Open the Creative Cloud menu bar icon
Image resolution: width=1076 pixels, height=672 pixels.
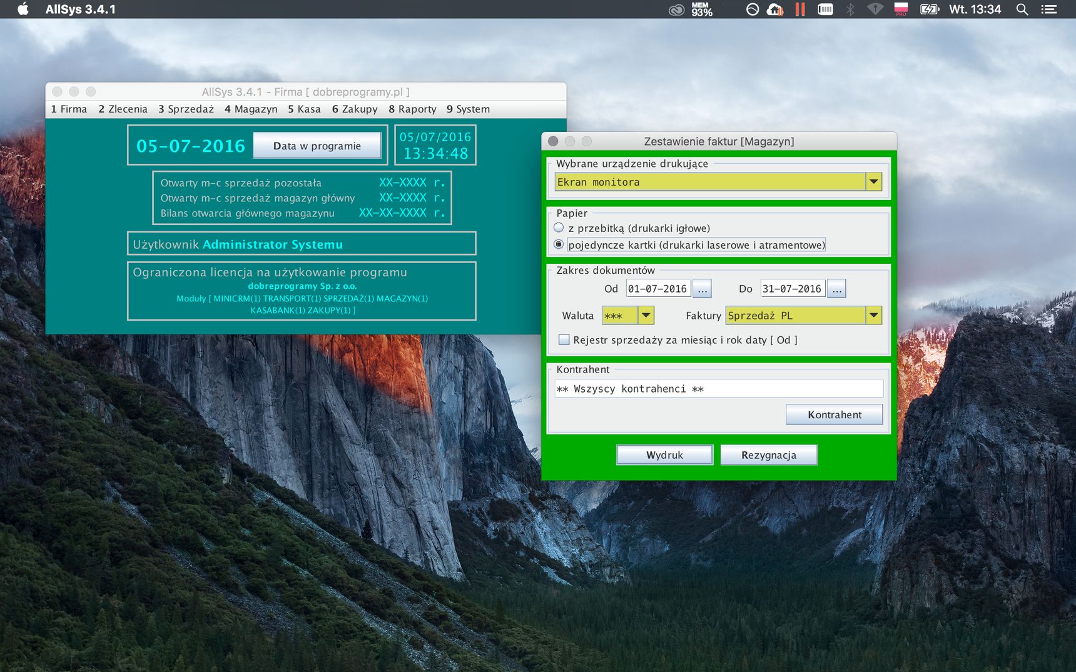pos(676,9)
